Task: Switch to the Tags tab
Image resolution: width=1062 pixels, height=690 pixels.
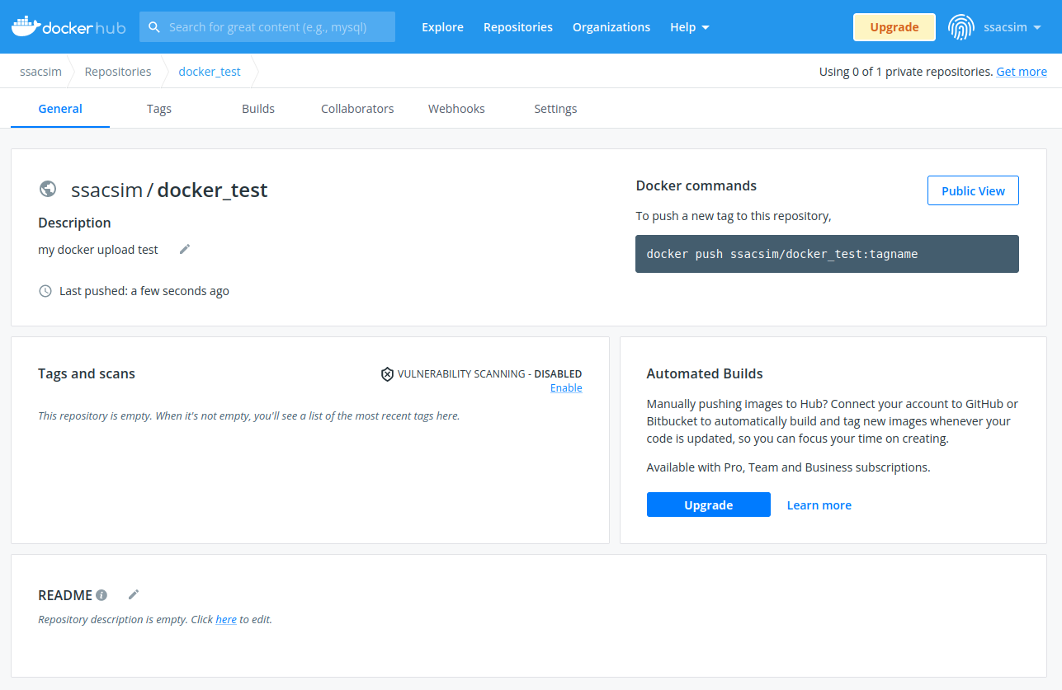Action: click(x=159, y=109)
